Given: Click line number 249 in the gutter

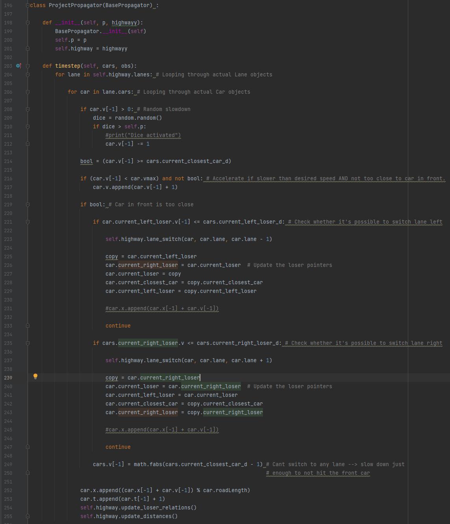Looking at the screenshot, I should 8,465.
